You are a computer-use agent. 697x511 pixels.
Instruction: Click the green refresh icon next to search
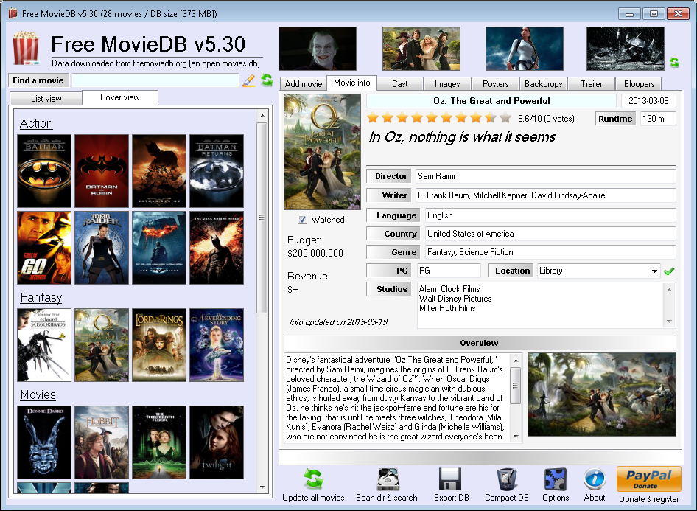[x=267, y=80]
